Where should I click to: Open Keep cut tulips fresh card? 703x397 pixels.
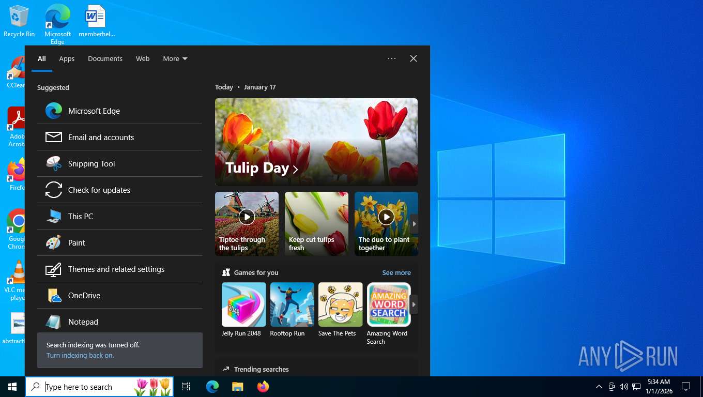tap(316, 224)
